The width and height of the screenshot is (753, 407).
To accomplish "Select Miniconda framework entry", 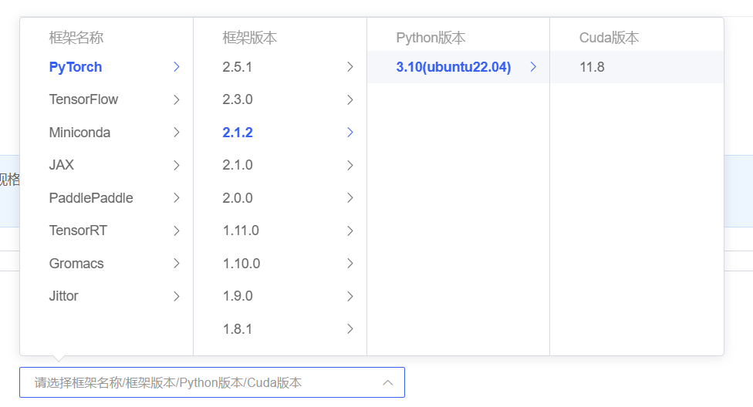I will [x=79, y=133].
